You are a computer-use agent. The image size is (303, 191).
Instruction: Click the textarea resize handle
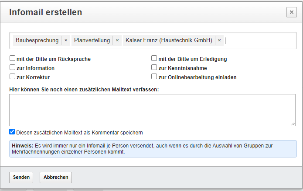(x=293, y=124)
